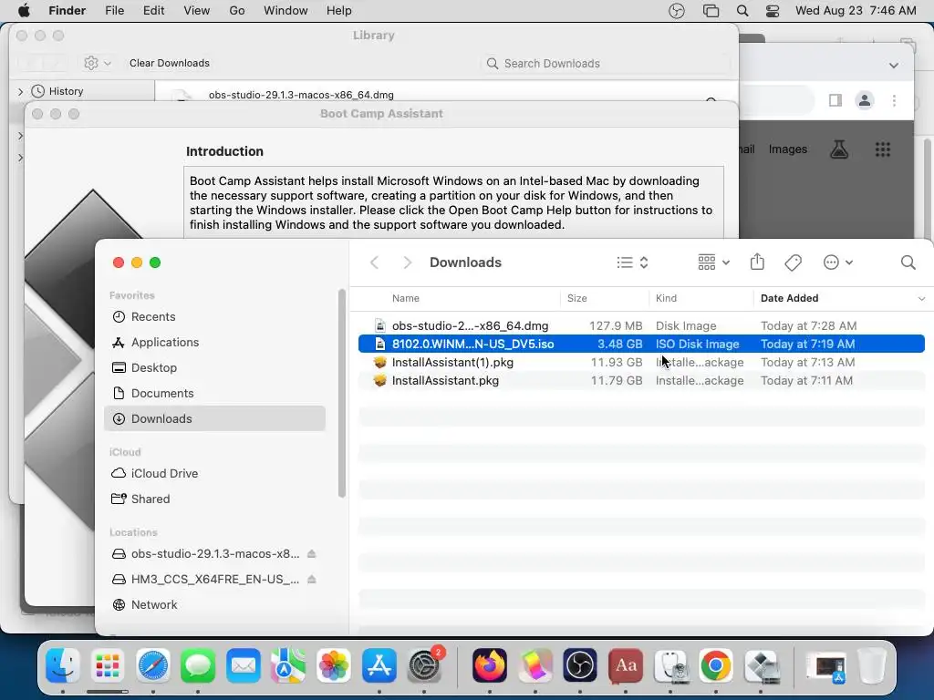Open the Help menu
Screen dimensions: 934x700
339,11
